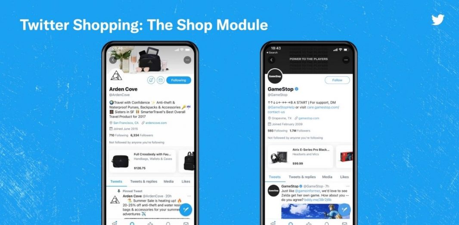Image resolution: width=459 pixels, height=225 pixels.
Task: Tap Follow button on GameStop profile
Action: (337, 80)
